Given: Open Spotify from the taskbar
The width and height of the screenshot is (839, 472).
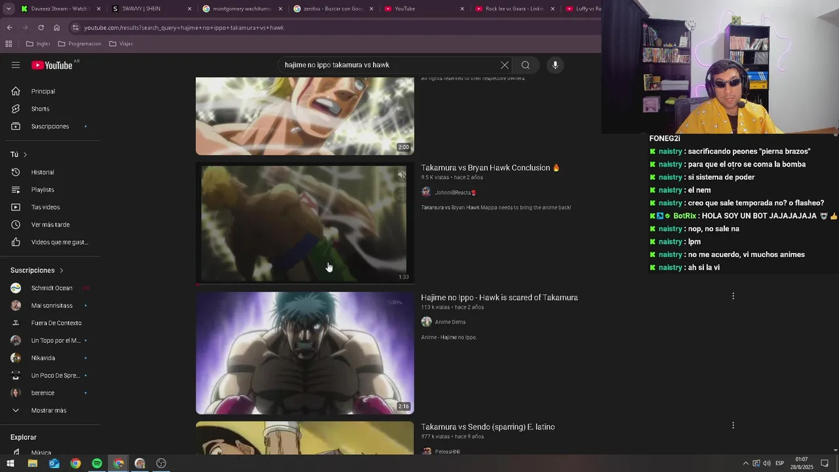Looking at the screenshot, I should [x=97, y=463].
